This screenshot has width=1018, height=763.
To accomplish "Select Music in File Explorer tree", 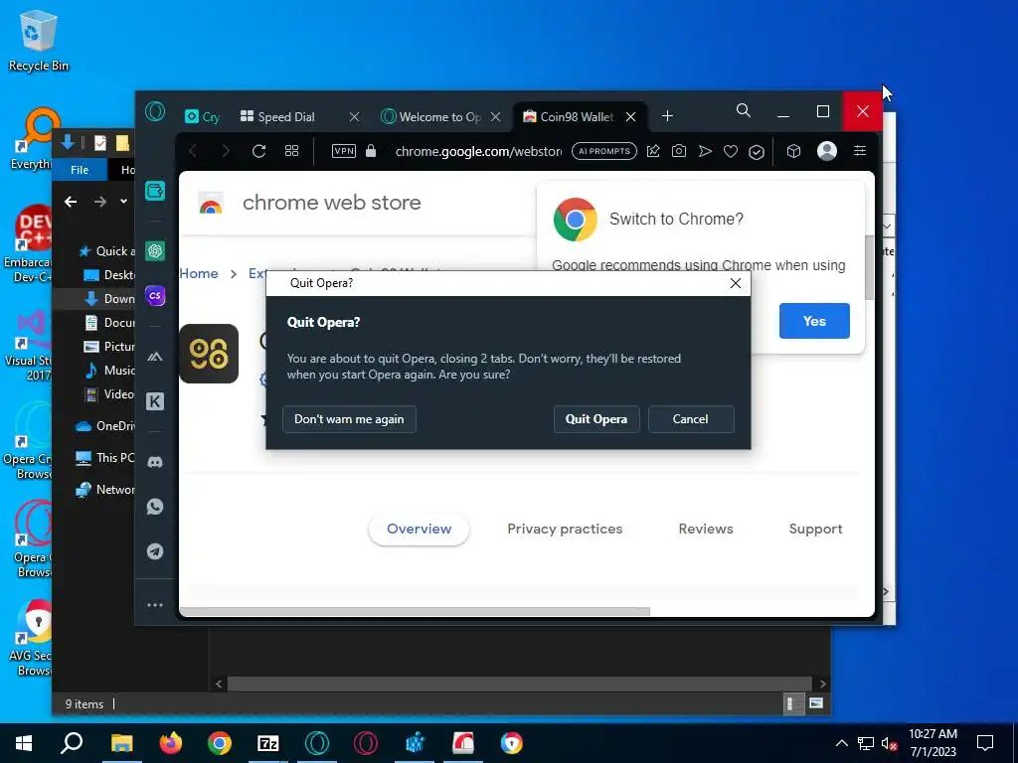I will click(x=110, y=371).
